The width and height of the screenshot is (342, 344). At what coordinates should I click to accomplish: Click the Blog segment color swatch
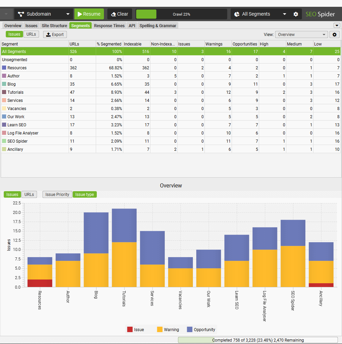[x=4, y=84]
